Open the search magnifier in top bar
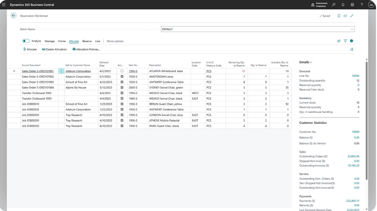Image resolution: width=377 pixels, height=211 pixels. 334,5
